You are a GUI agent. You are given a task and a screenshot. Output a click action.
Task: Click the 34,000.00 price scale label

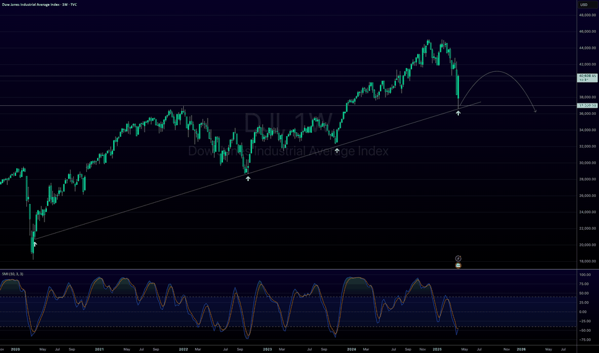pos(587,130)
